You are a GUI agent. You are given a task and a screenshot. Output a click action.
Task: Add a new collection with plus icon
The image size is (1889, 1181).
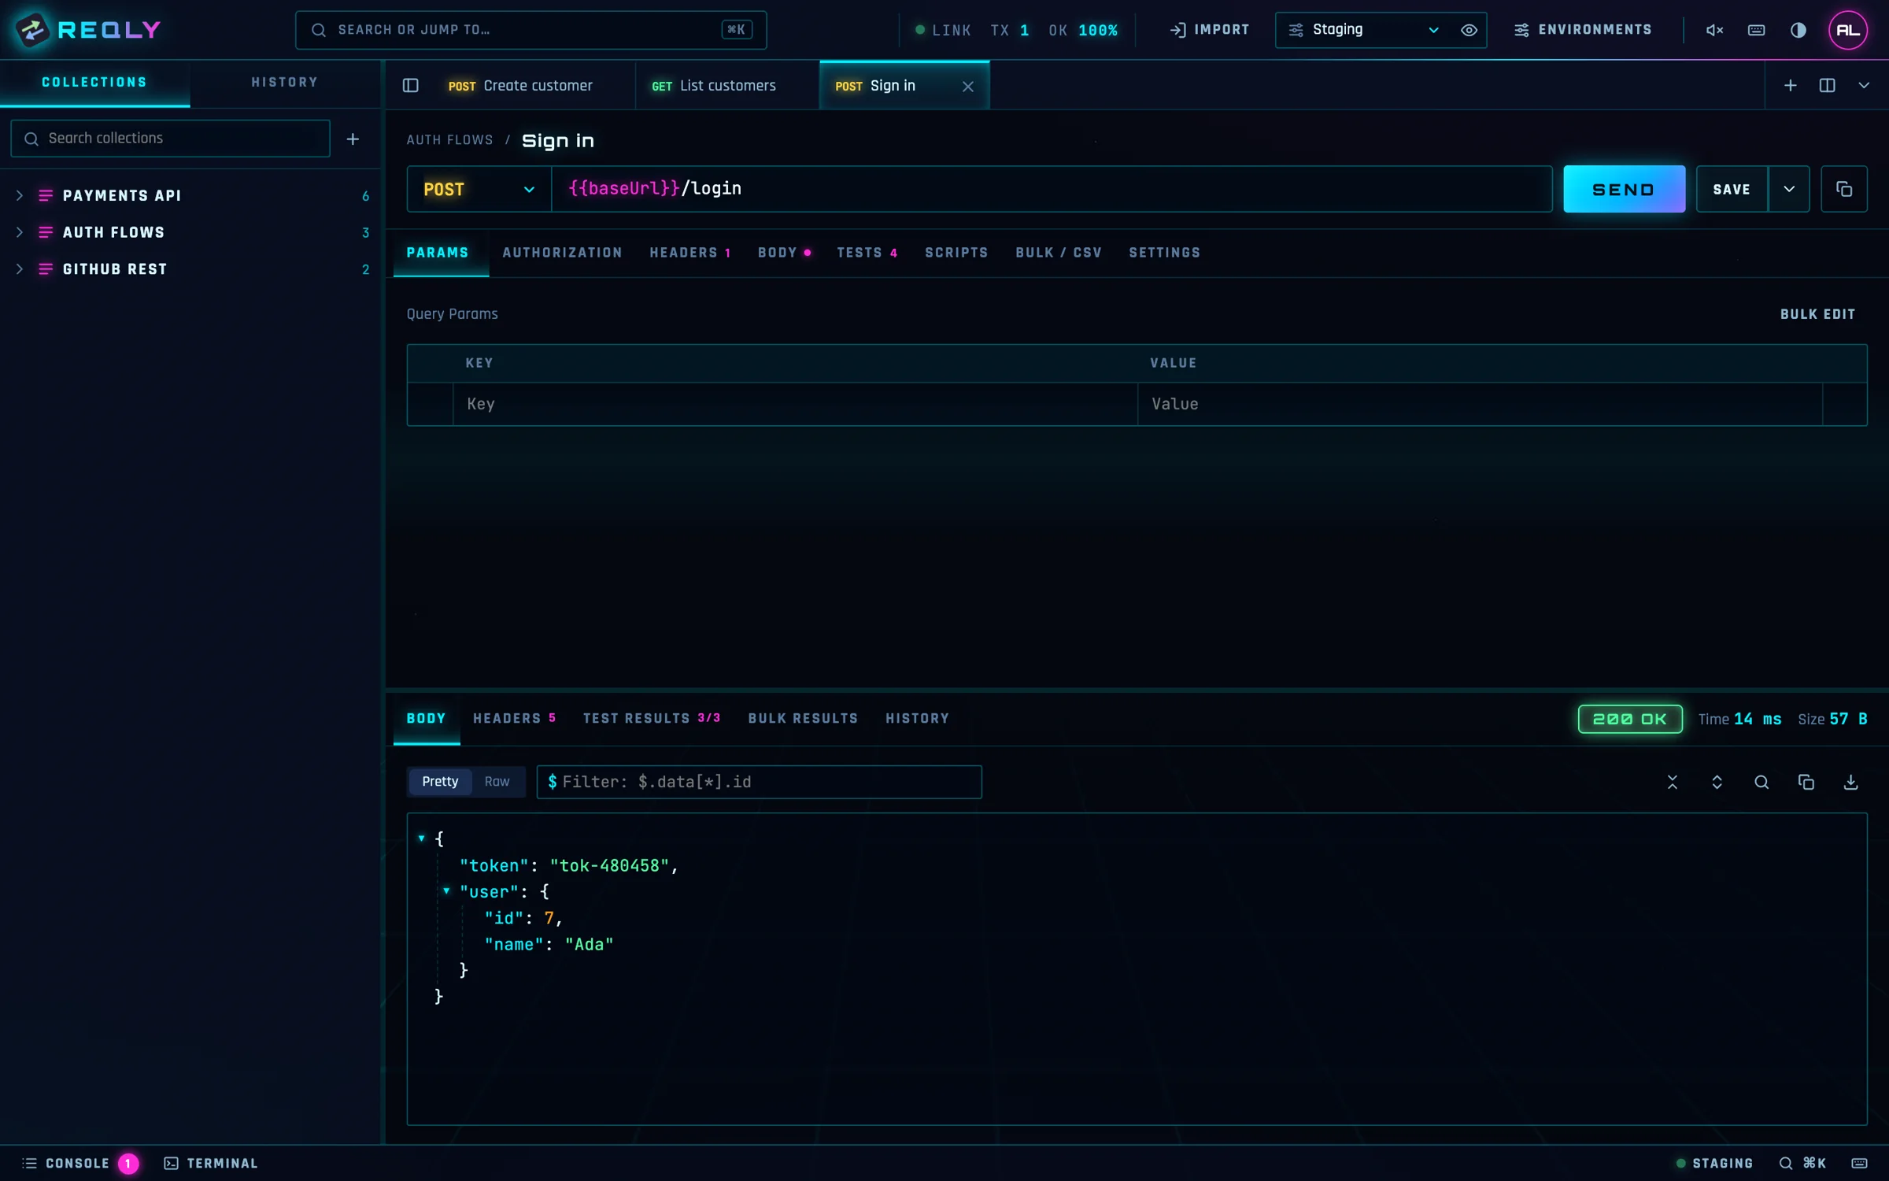pos(353,139)
